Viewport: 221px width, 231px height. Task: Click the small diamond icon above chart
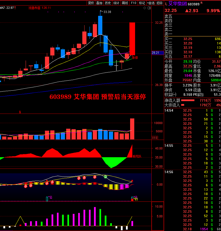point(145,8)
